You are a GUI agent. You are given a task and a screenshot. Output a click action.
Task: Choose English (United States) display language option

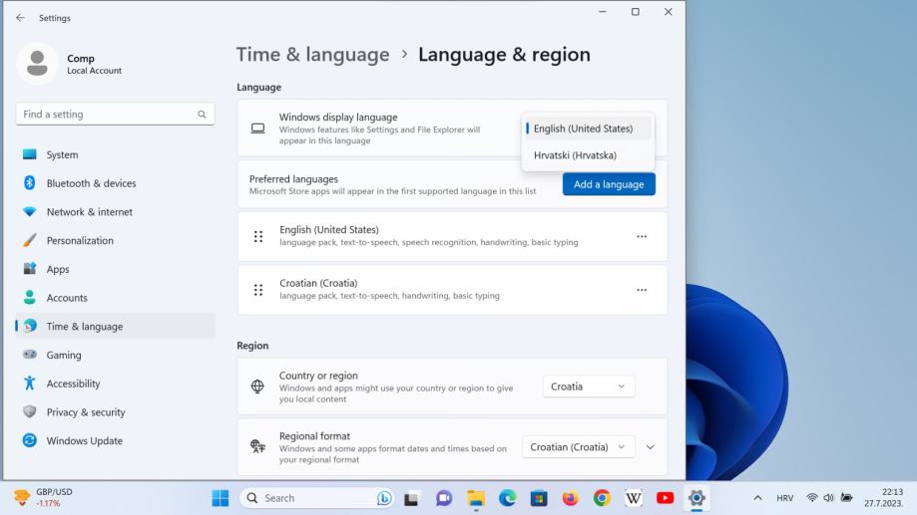pyautogui.click(x=587, y=129)
